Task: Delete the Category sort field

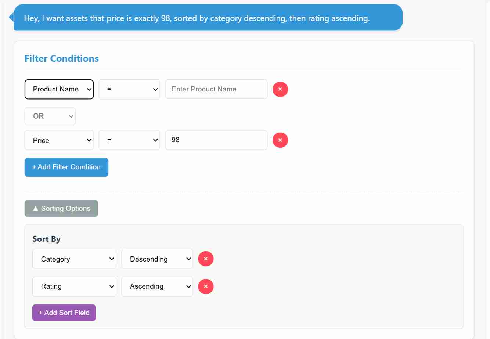Action: click(206, 259)
